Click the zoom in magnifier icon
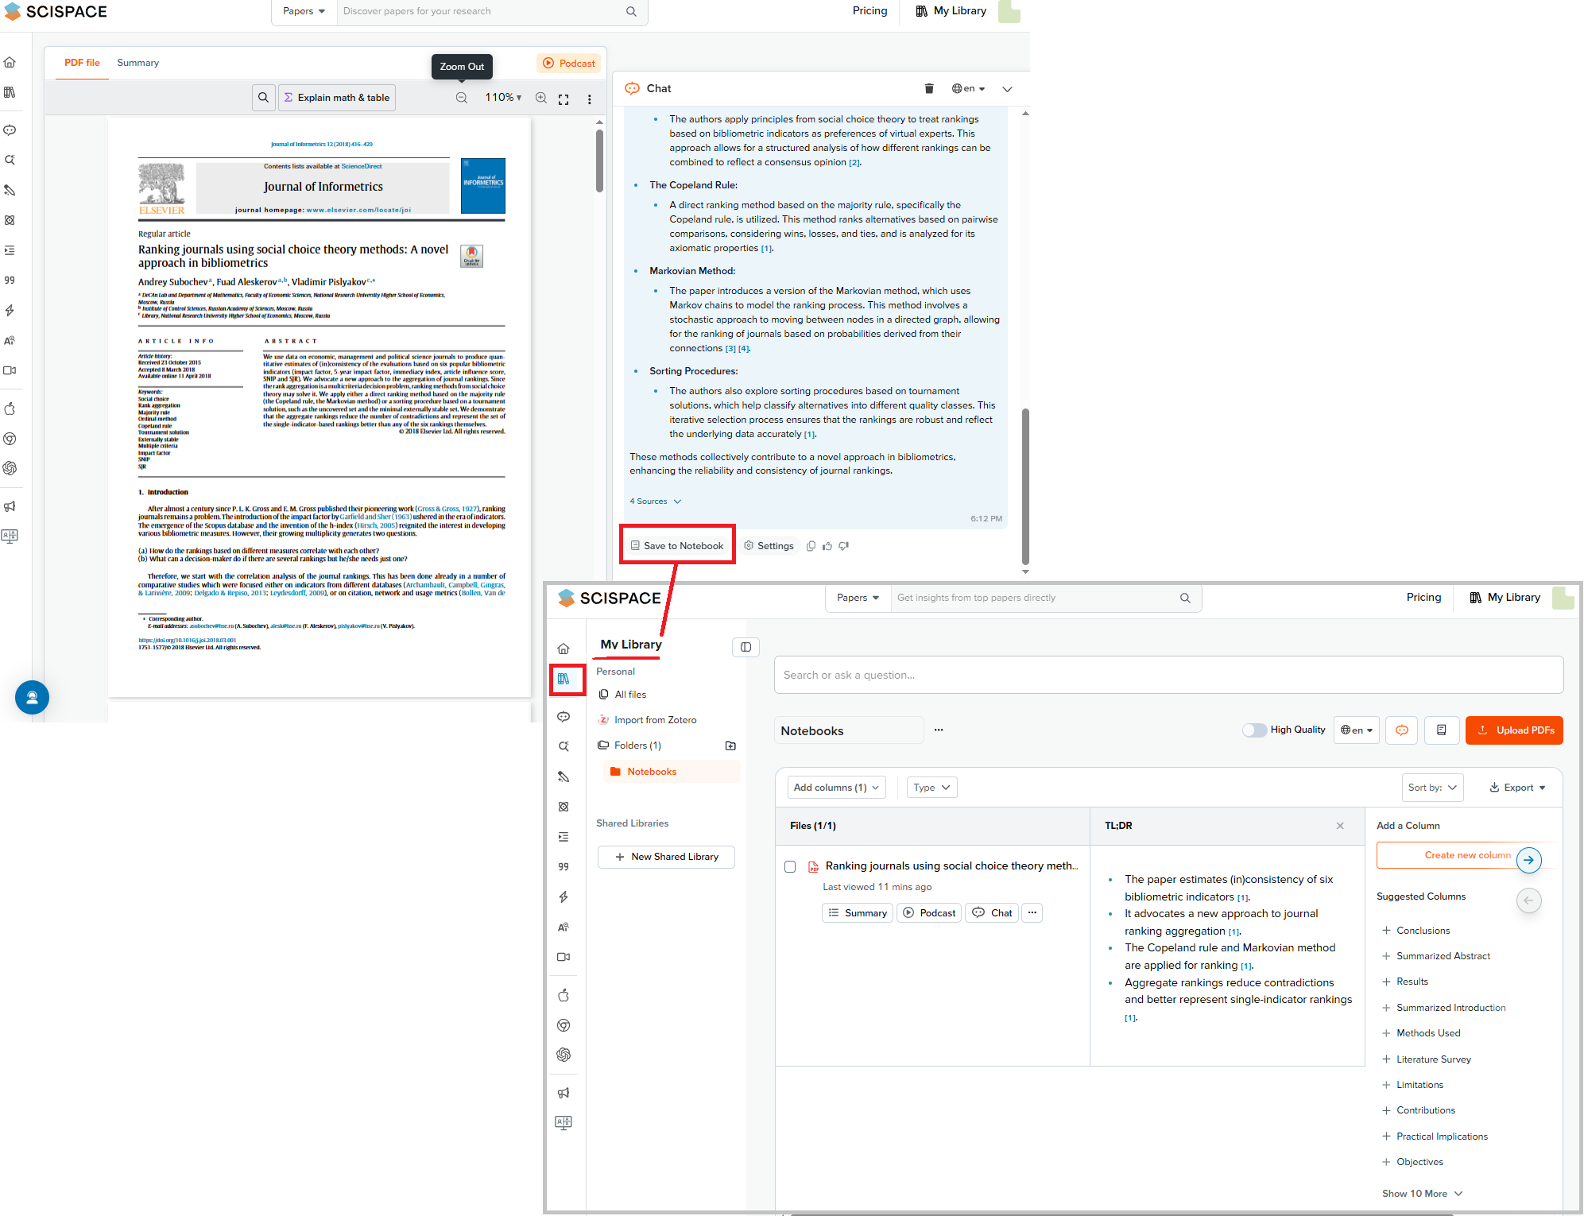The height and width of the screenshot is (1216, 1584). click(x=540, y=98)
